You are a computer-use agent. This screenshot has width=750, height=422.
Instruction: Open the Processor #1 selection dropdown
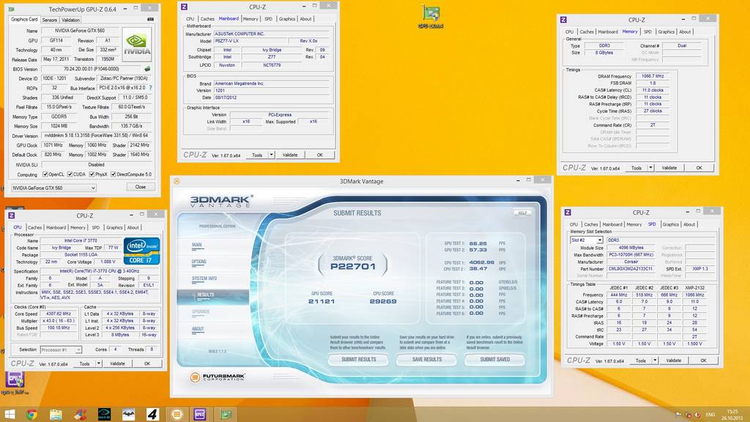(61, 349)
